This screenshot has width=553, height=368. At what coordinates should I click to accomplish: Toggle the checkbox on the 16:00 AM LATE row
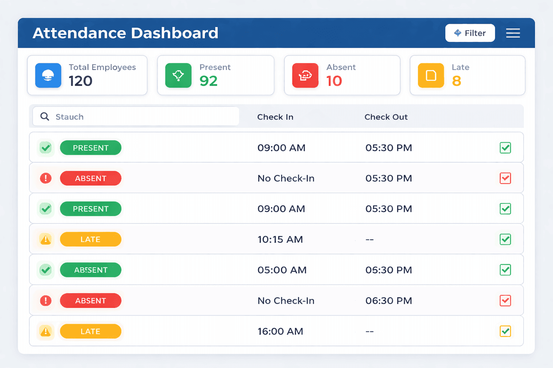(x=505, y=331)
